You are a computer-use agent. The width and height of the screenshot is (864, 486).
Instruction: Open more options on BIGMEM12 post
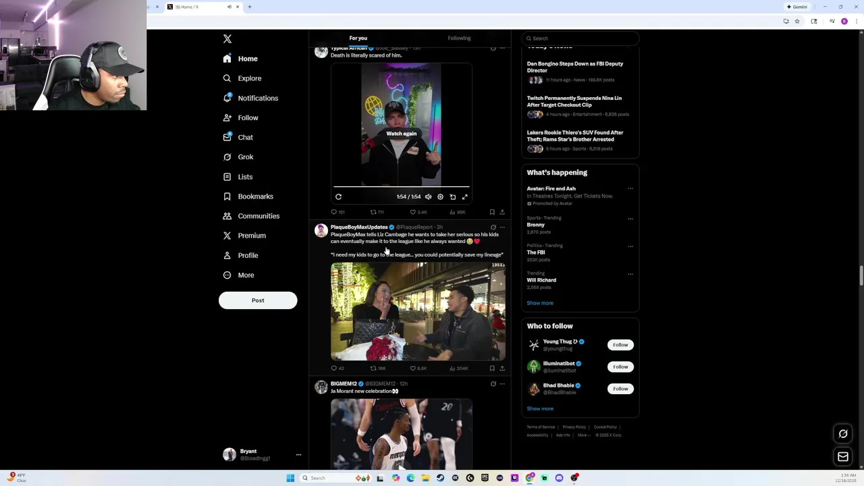502,384
